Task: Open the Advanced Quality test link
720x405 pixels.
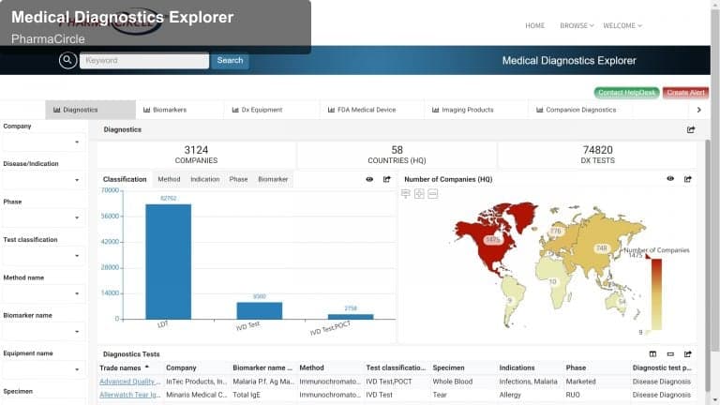Action: coord(129,382)
